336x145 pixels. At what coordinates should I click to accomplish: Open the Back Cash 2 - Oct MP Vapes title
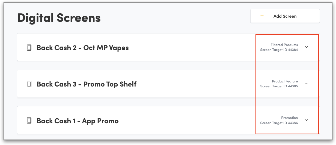(x=82, y=48)
